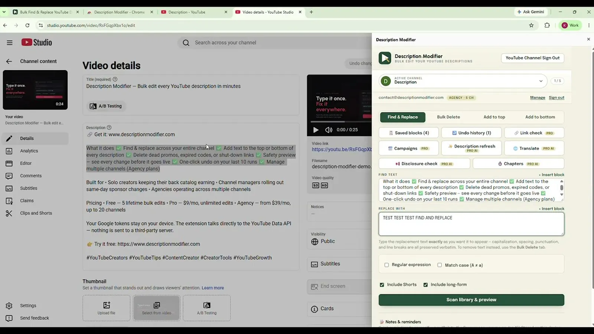Switch to the Find & Replace tab

pyautogui.click(x=403, y=117)
